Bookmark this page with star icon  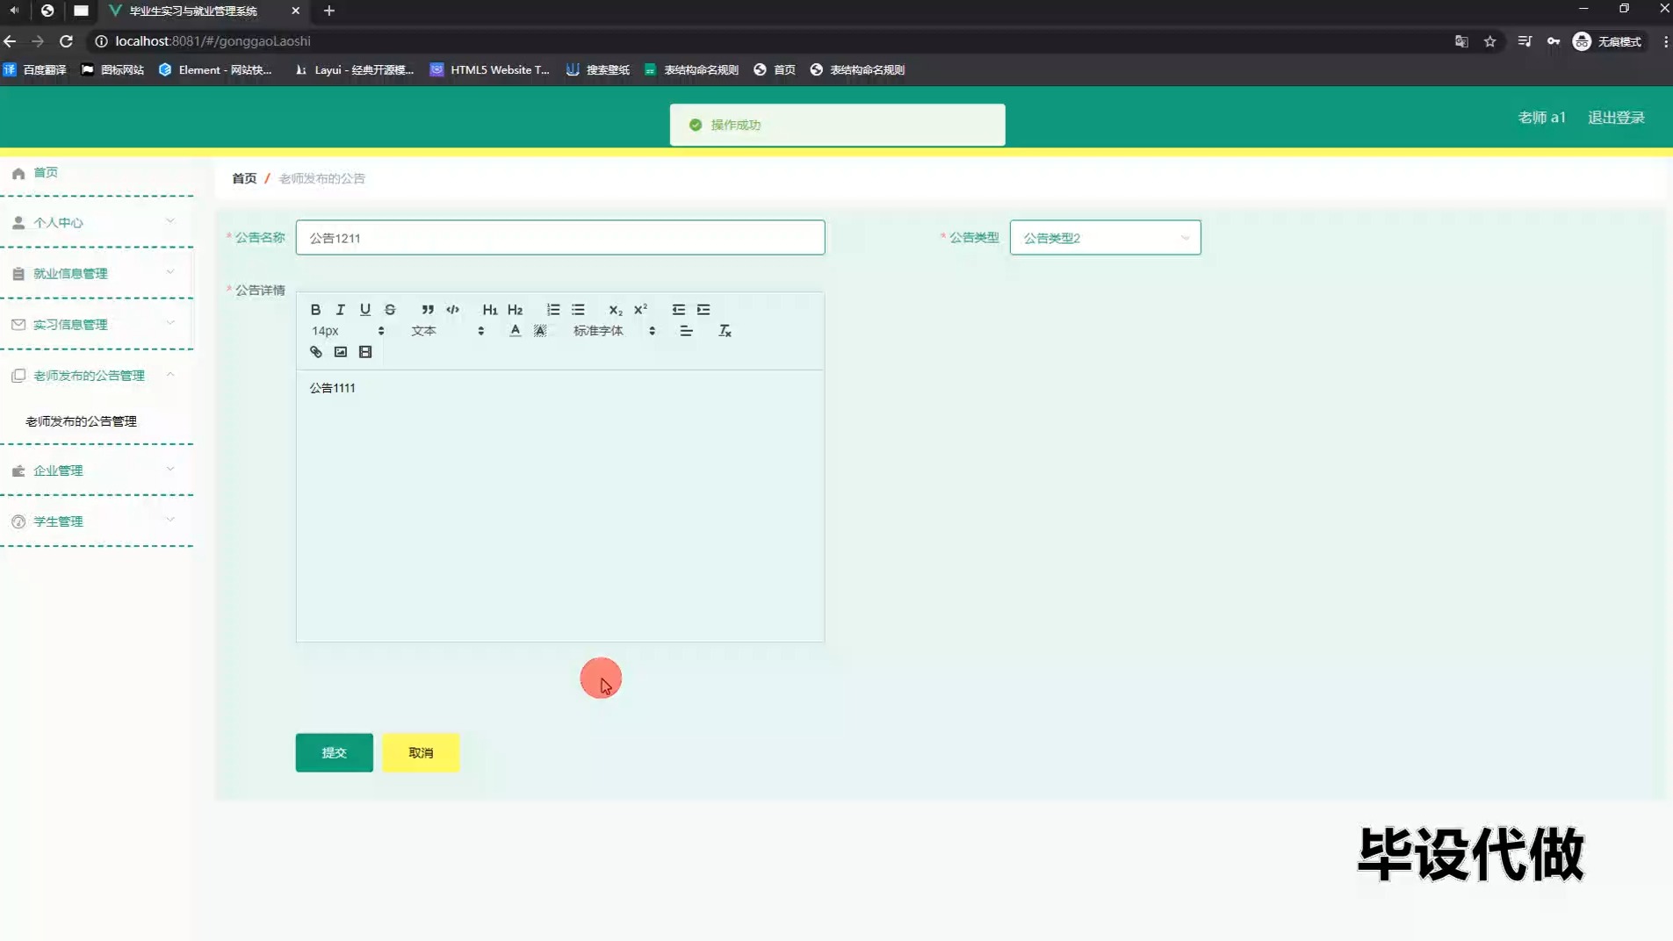pos(1490,41)
